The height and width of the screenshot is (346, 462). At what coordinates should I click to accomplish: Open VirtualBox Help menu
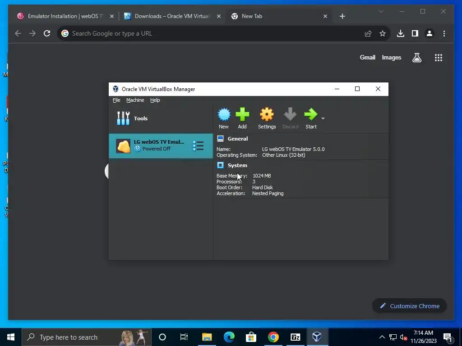(155, 100)
